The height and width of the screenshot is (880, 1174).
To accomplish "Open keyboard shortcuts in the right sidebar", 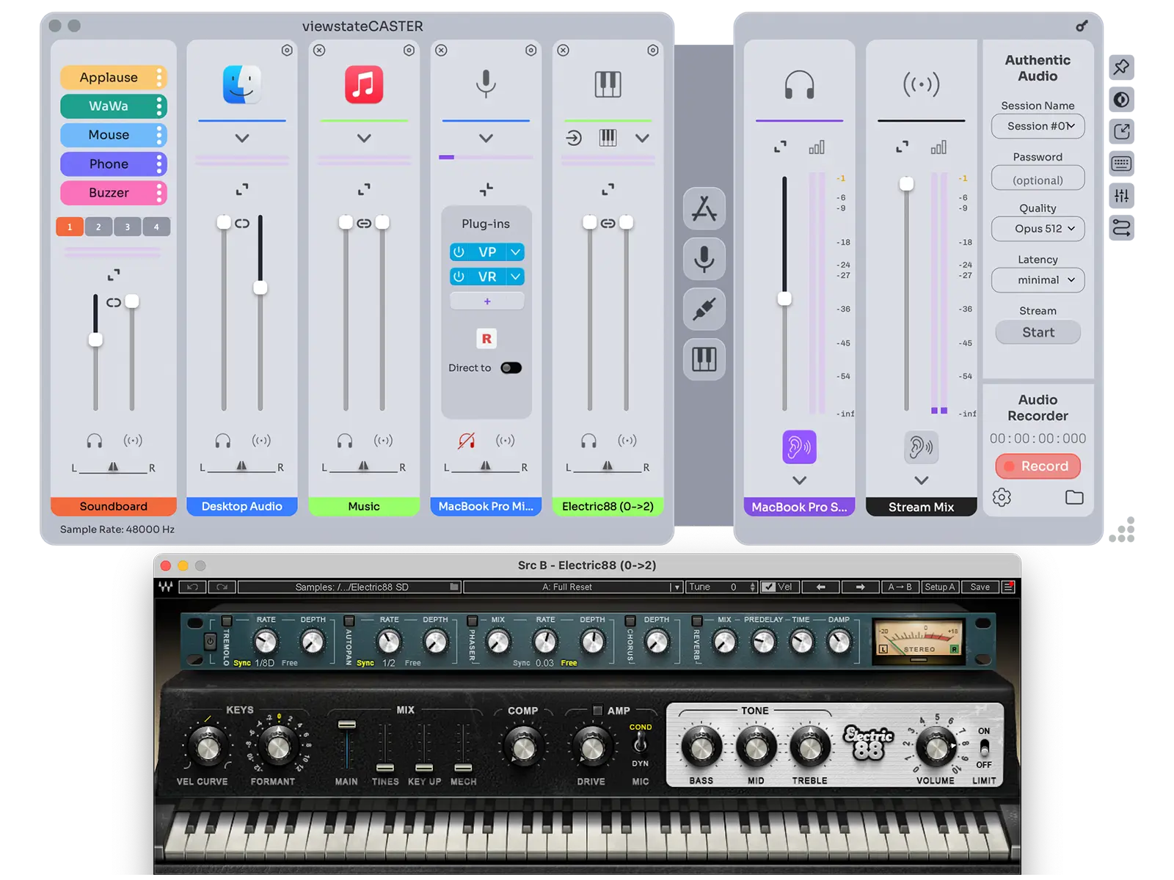I will (1121, 162).
